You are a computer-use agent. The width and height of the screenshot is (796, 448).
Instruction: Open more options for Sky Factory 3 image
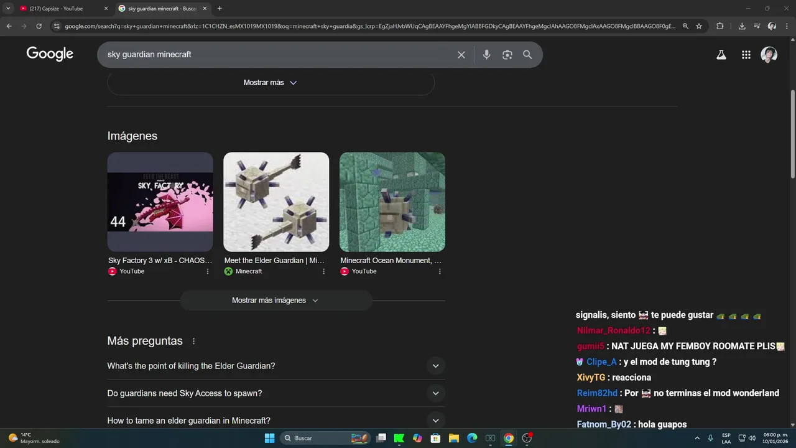click(x=208, y=271)
